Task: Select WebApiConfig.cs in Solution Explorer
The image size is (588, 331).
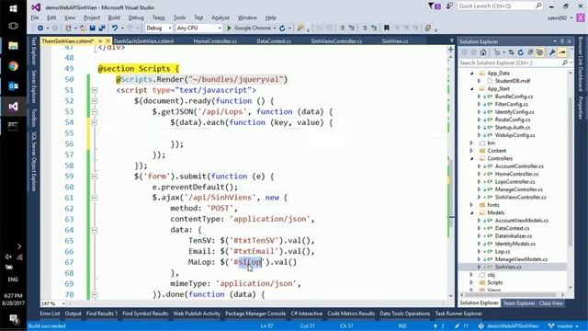Action: [514, 135]
